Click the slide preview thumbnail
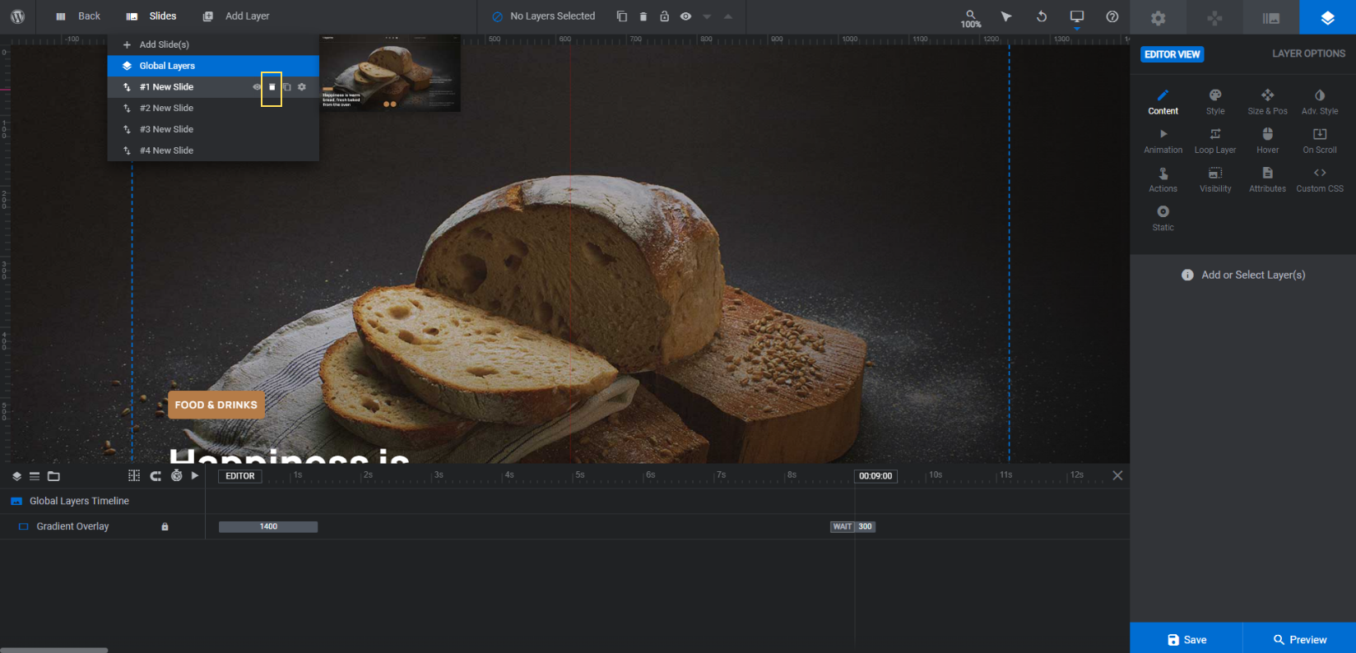This screenshot has height=653, width=1356. tap(390, 72)
